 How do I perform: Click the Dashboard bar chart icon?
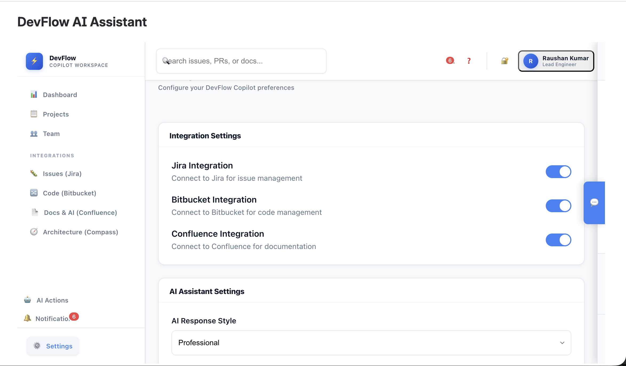[x=34, y=95]
